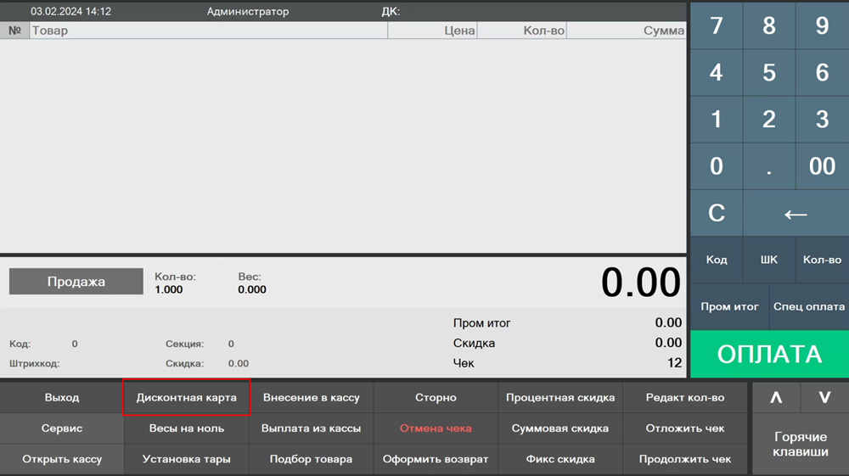Open the Дисконтная карта discount card function
This screenshot has height=476, width=849.
[187, 397]
